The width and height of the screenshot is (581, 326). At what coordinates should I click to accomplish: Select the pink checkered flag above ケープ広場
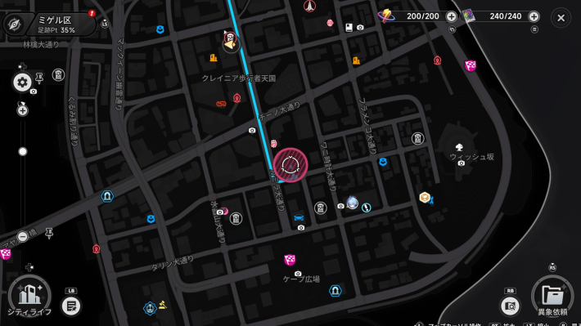click(290, 259)
